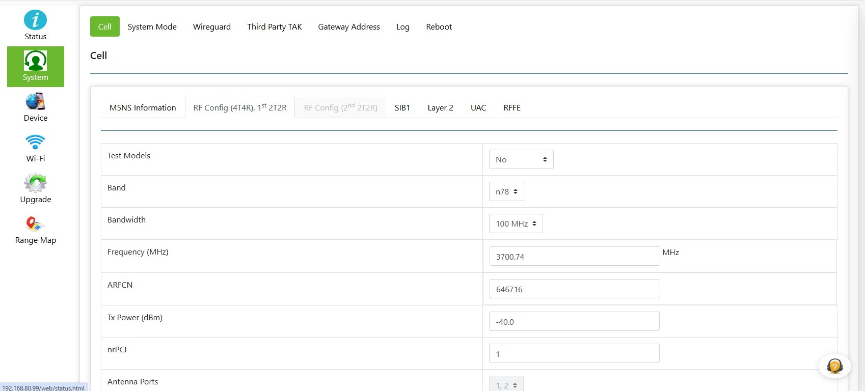Expand the Bandwidth 100 MHz dropdown
Image resolution: width=865 pixels, height=391 pixels.
tap(516, 224)
